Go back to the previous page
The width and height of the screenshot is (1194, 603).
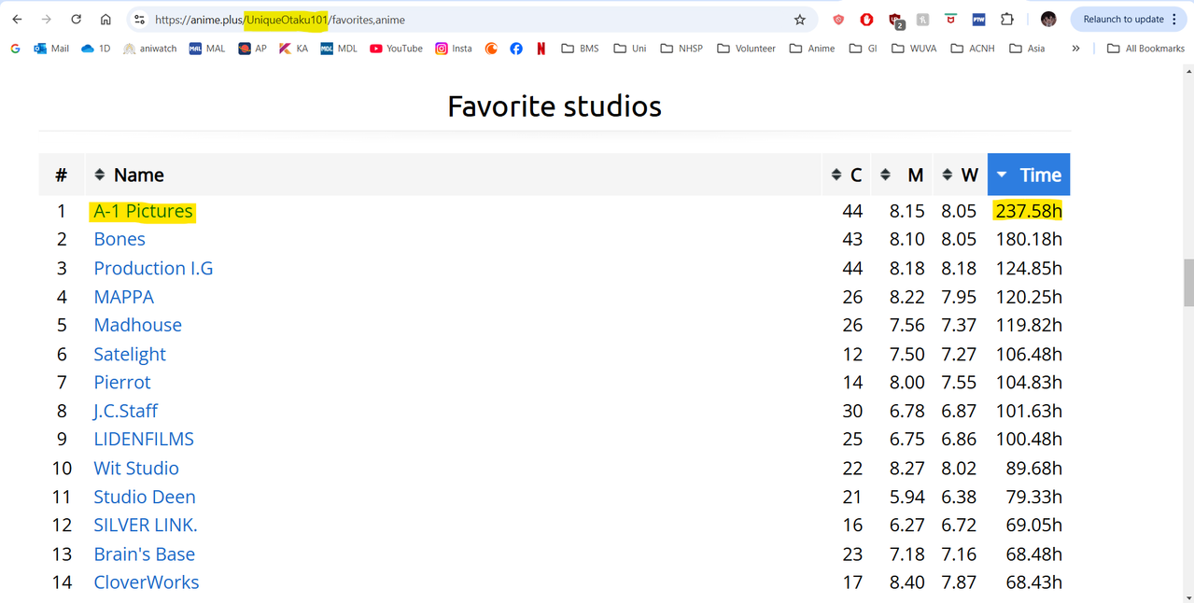pos(17,19)
